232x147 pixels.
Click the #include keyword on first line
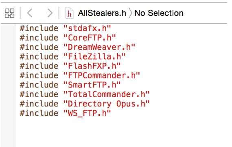coord(39,28)
